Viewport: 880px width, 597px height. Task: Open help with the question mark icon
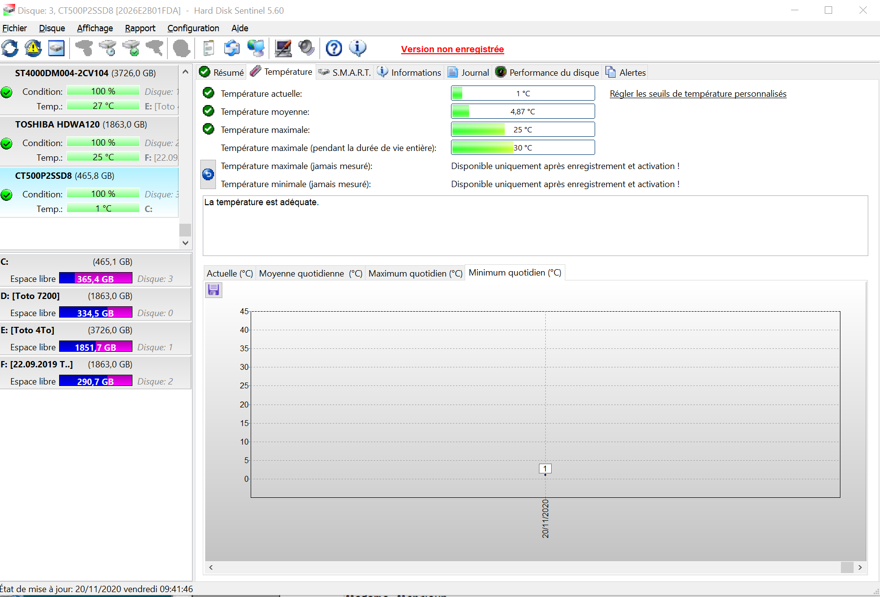tap(334, 48)
